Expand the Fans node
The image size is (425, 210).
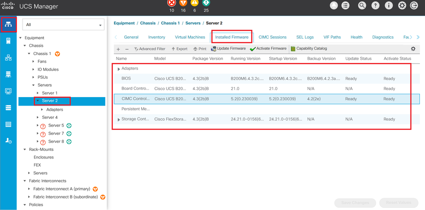tap(34, 62)
